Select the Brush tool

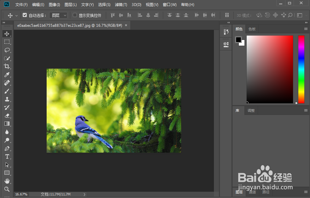pos(7,91)
